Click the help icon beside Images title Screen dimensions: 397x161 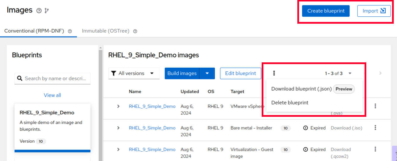point(39,11)
